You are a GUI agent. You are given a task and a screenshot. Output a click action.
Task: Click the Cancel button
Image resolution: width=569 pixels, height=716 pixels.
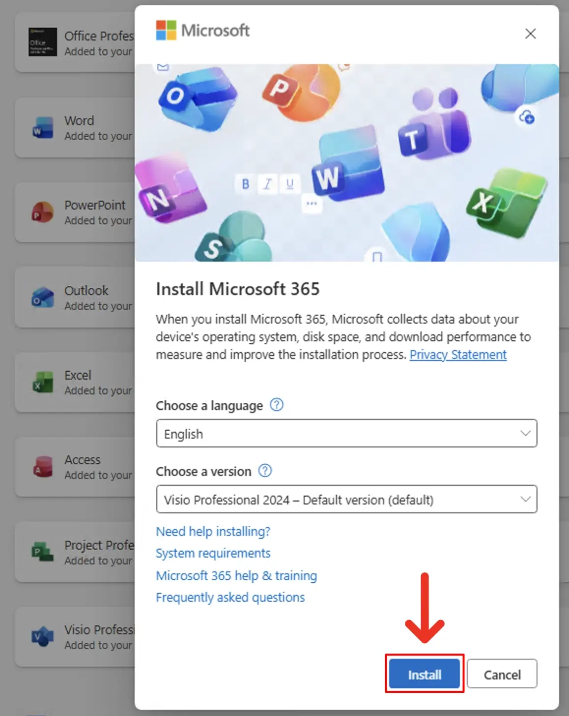coord(502,674)
